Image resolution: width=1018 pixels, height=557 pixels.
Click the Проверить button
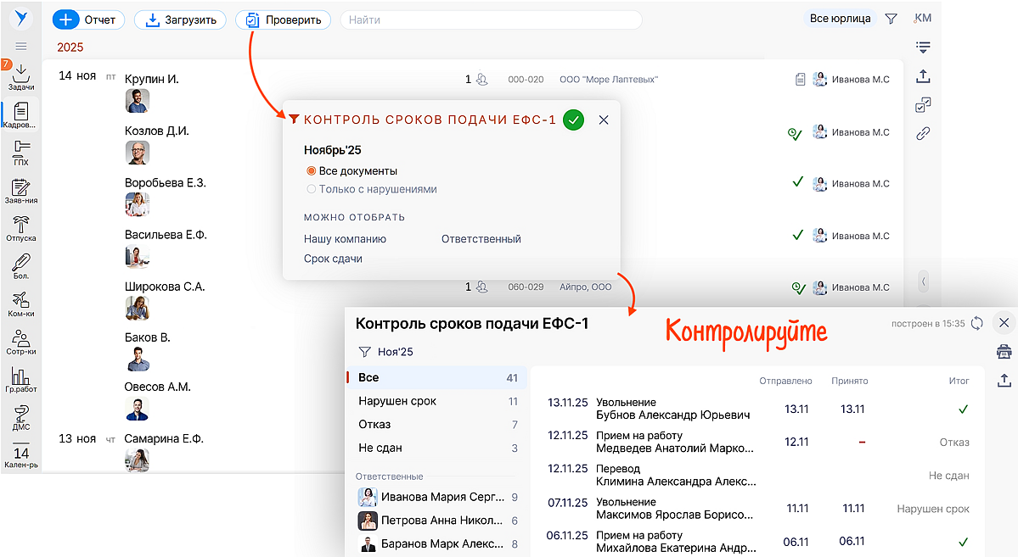284,19
